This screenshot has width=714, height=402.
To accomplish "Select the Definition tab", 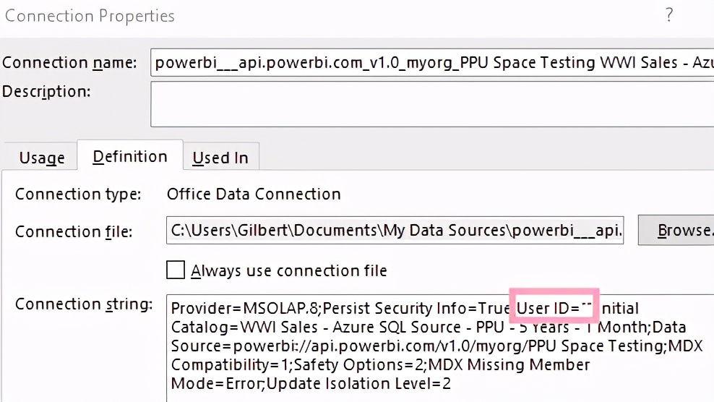I will click(130, 157).
